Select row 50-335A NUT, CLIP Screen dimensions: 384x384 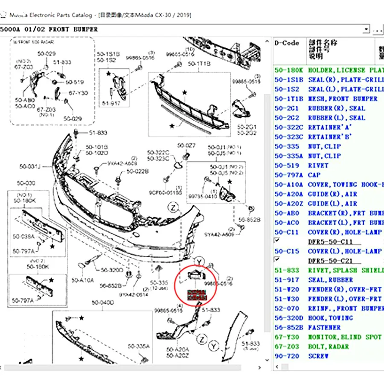tap(329, 156)
